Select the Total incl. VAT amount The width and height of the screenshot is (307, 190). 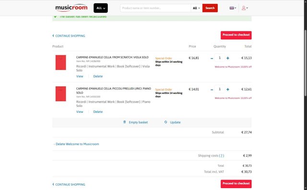(x=246, y=172)
